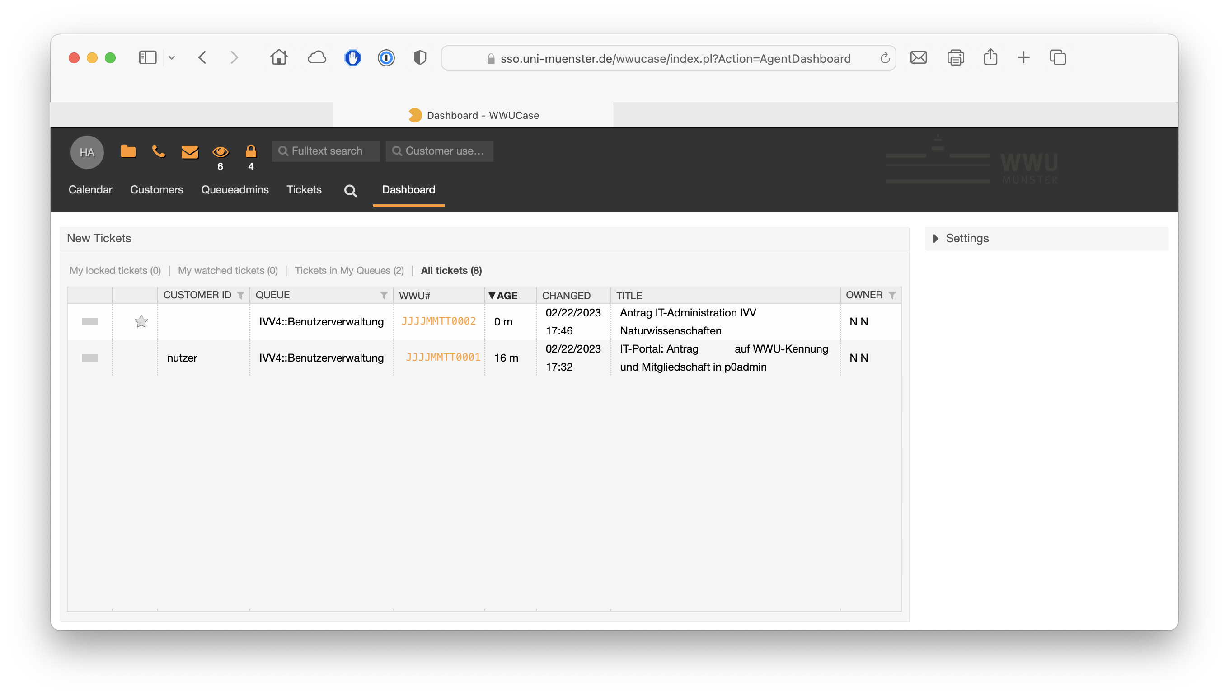Click the HA user avatar
Image resolution: width=1229 pixels, height=697 pixels.
click(x=87, y=152)
